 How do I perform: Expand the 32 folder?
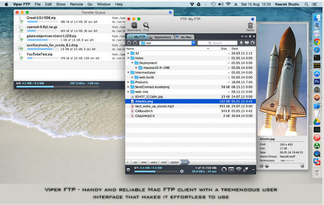[128, 53]
